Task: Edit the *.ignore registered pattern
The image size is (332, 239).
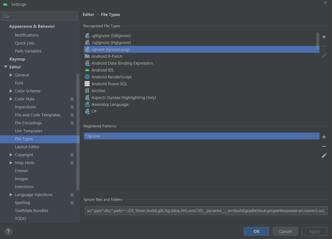Action: 324,156
